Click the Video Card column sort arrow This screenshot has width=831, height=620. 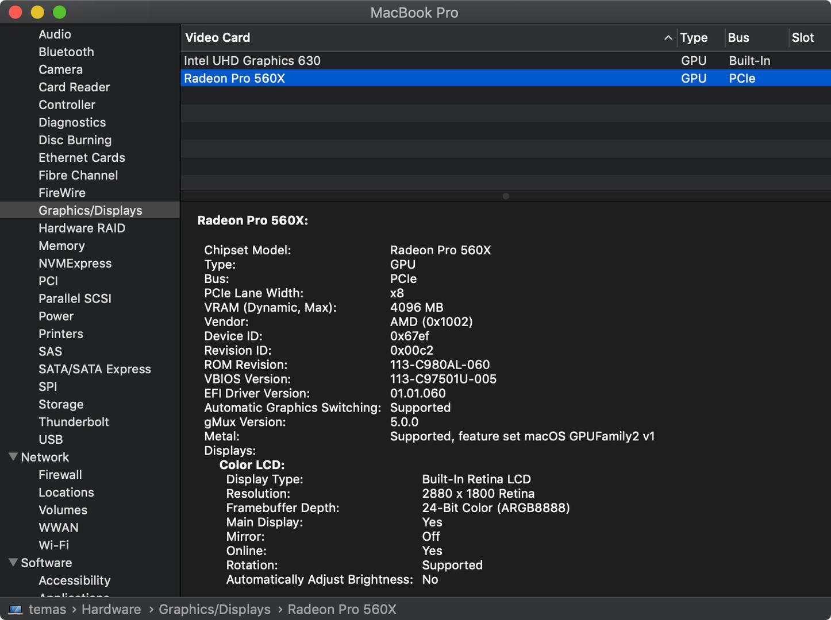(668, 38)
